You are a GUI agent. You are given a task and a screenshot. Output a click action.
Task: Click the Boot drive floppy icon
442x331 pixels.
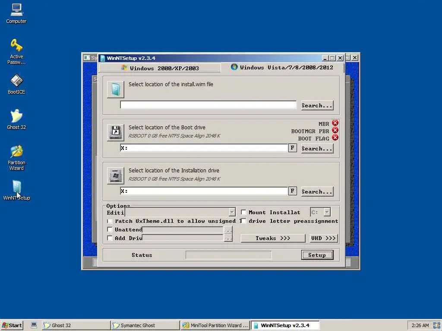coord(115,132)
